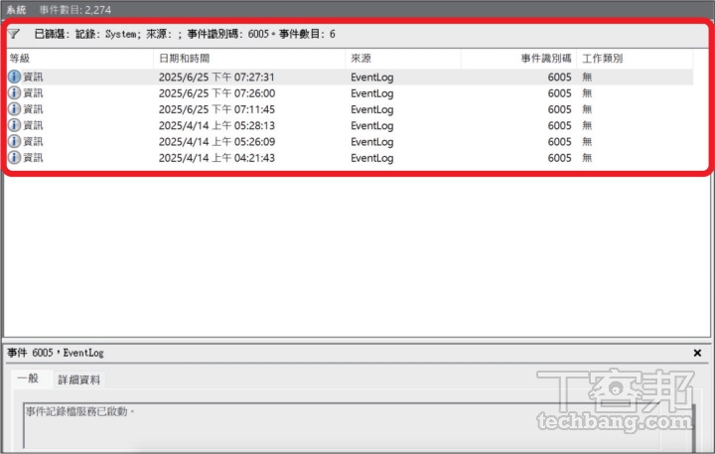Switch to the 詳細資料 tab
The height and width of the screenshot is (454, 715).
coord(78,379)
